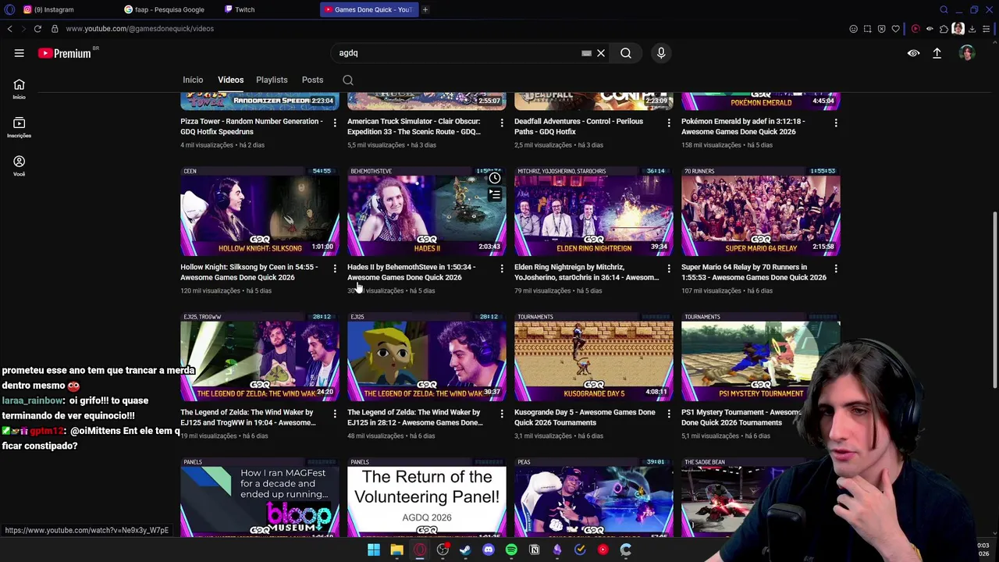
Task: Open the YouTube guide hamburger menu
Action: click(x=19, y=53)
